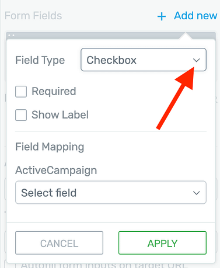
Task: Click the Field Type label
Action: coord(40,60)
